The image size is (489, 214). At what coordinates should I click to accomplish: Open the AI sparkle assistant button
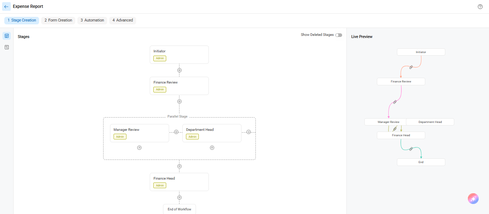[473, 199]
